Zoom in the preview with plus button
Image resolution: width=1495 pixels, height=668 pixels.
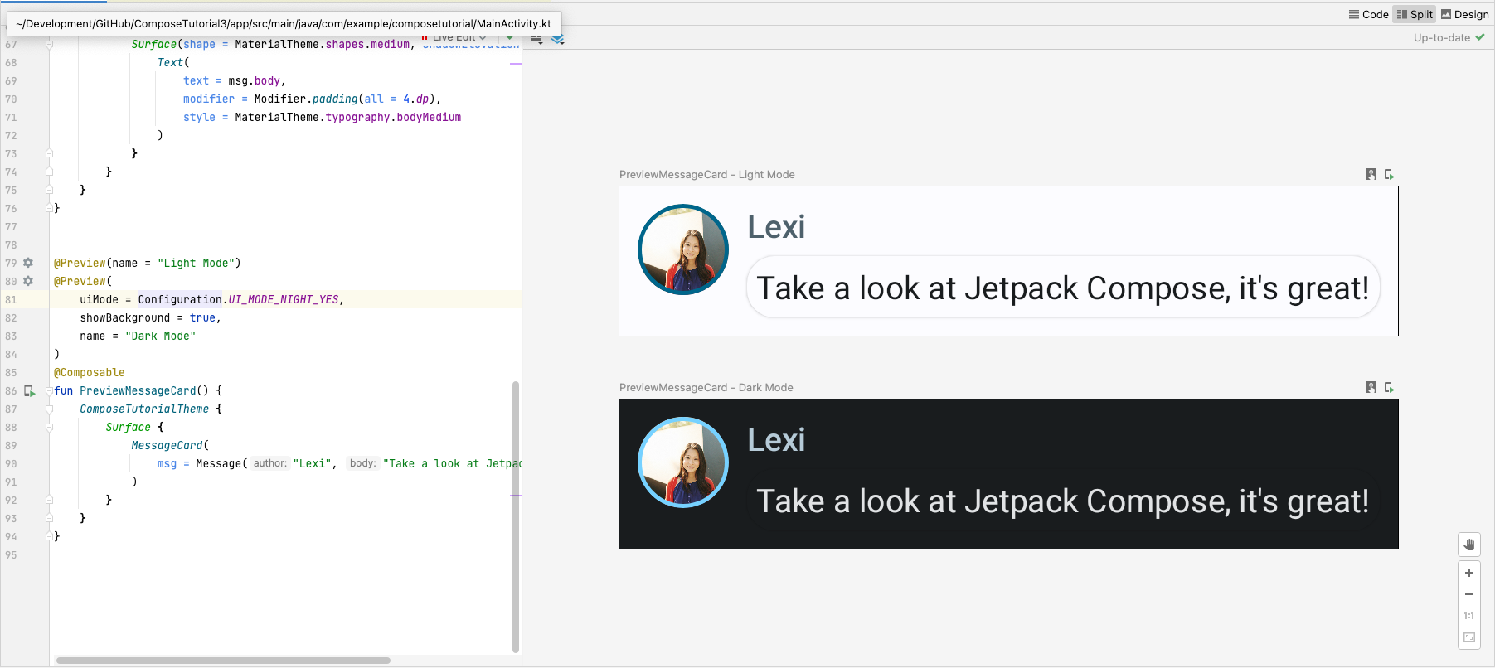pyautogui.click(x=1469, y=573)
